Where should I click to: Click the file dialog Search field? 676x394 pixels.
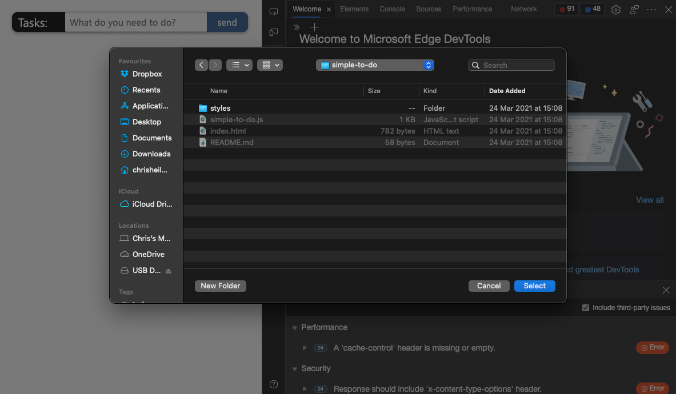511,65
